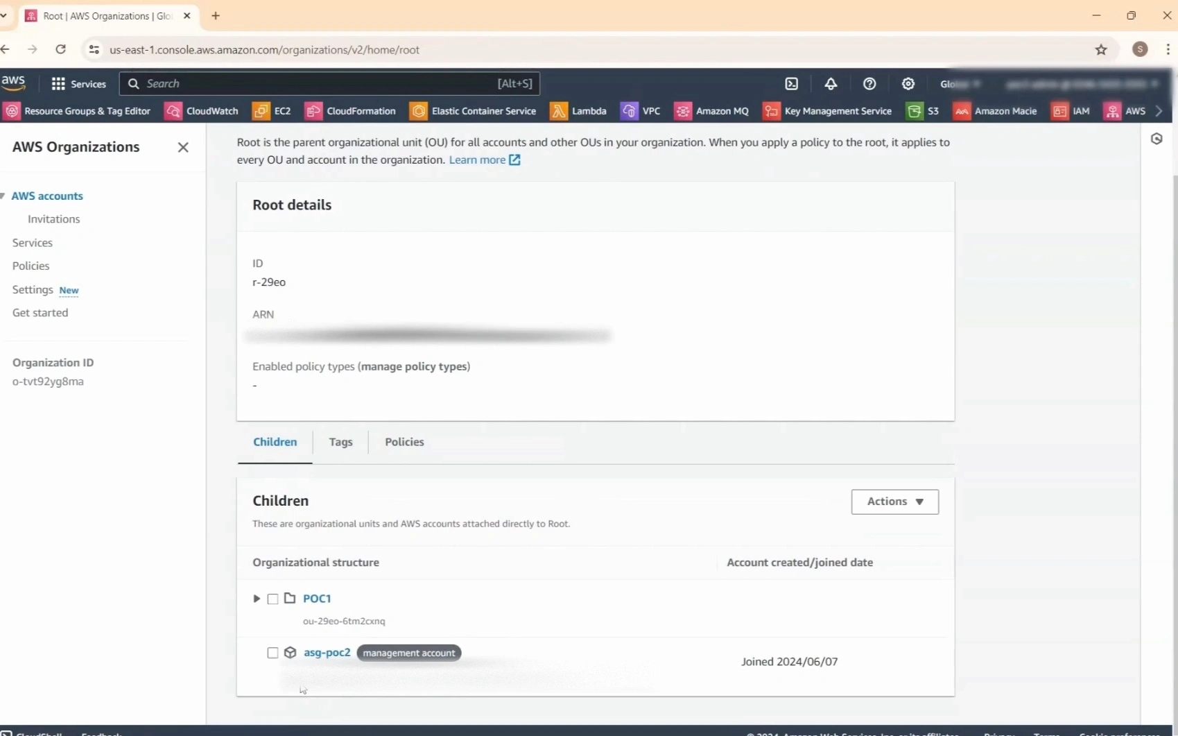The width and height of the screenshot is (1178, 736).
Task: Open S3 from the favorites bar
Action: coord(924,111)
